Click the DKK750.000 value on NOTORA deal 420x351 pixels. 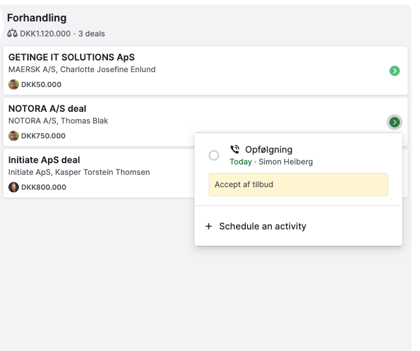[x=44, y=136]
